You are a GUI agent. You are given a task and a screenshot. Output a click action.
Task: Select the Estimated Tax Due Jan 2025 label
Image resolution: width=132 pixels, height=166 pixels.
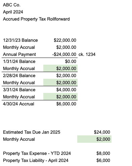(32, 132)
